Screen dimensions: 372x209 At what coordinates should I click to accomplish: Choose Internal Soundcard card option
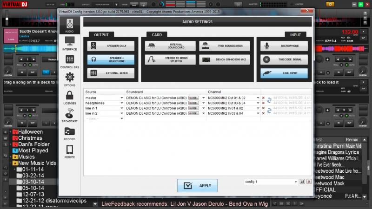click(x=170, y=46)
